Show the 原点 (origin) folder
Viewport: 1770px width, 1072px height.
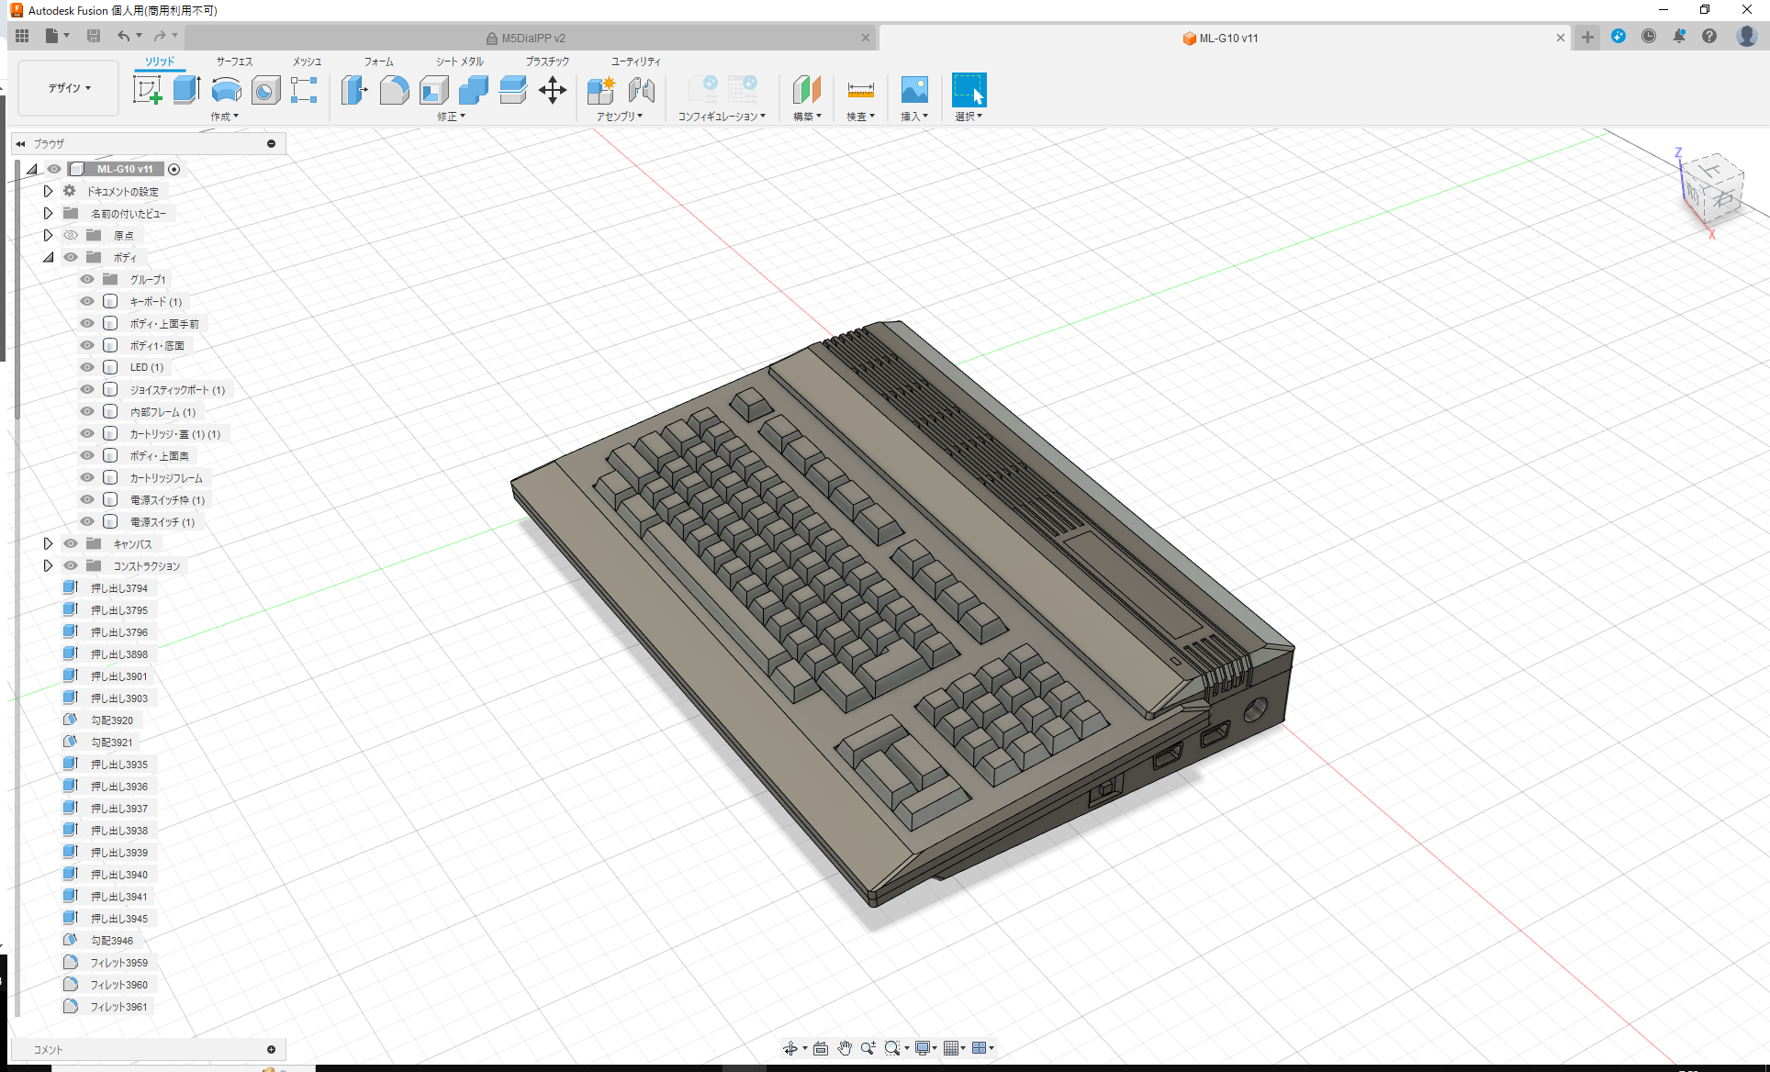click(71, 235)
